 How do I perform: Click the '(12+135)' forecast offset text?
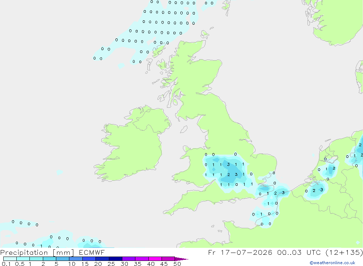click(x=344, y=253)
